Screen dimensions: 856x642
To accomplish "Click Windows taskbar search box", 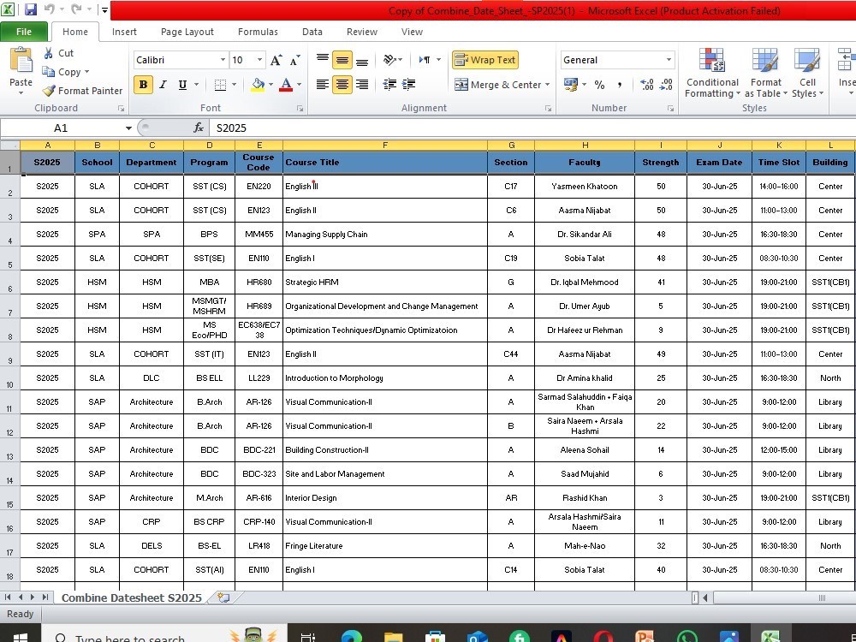I will [163, 635].
